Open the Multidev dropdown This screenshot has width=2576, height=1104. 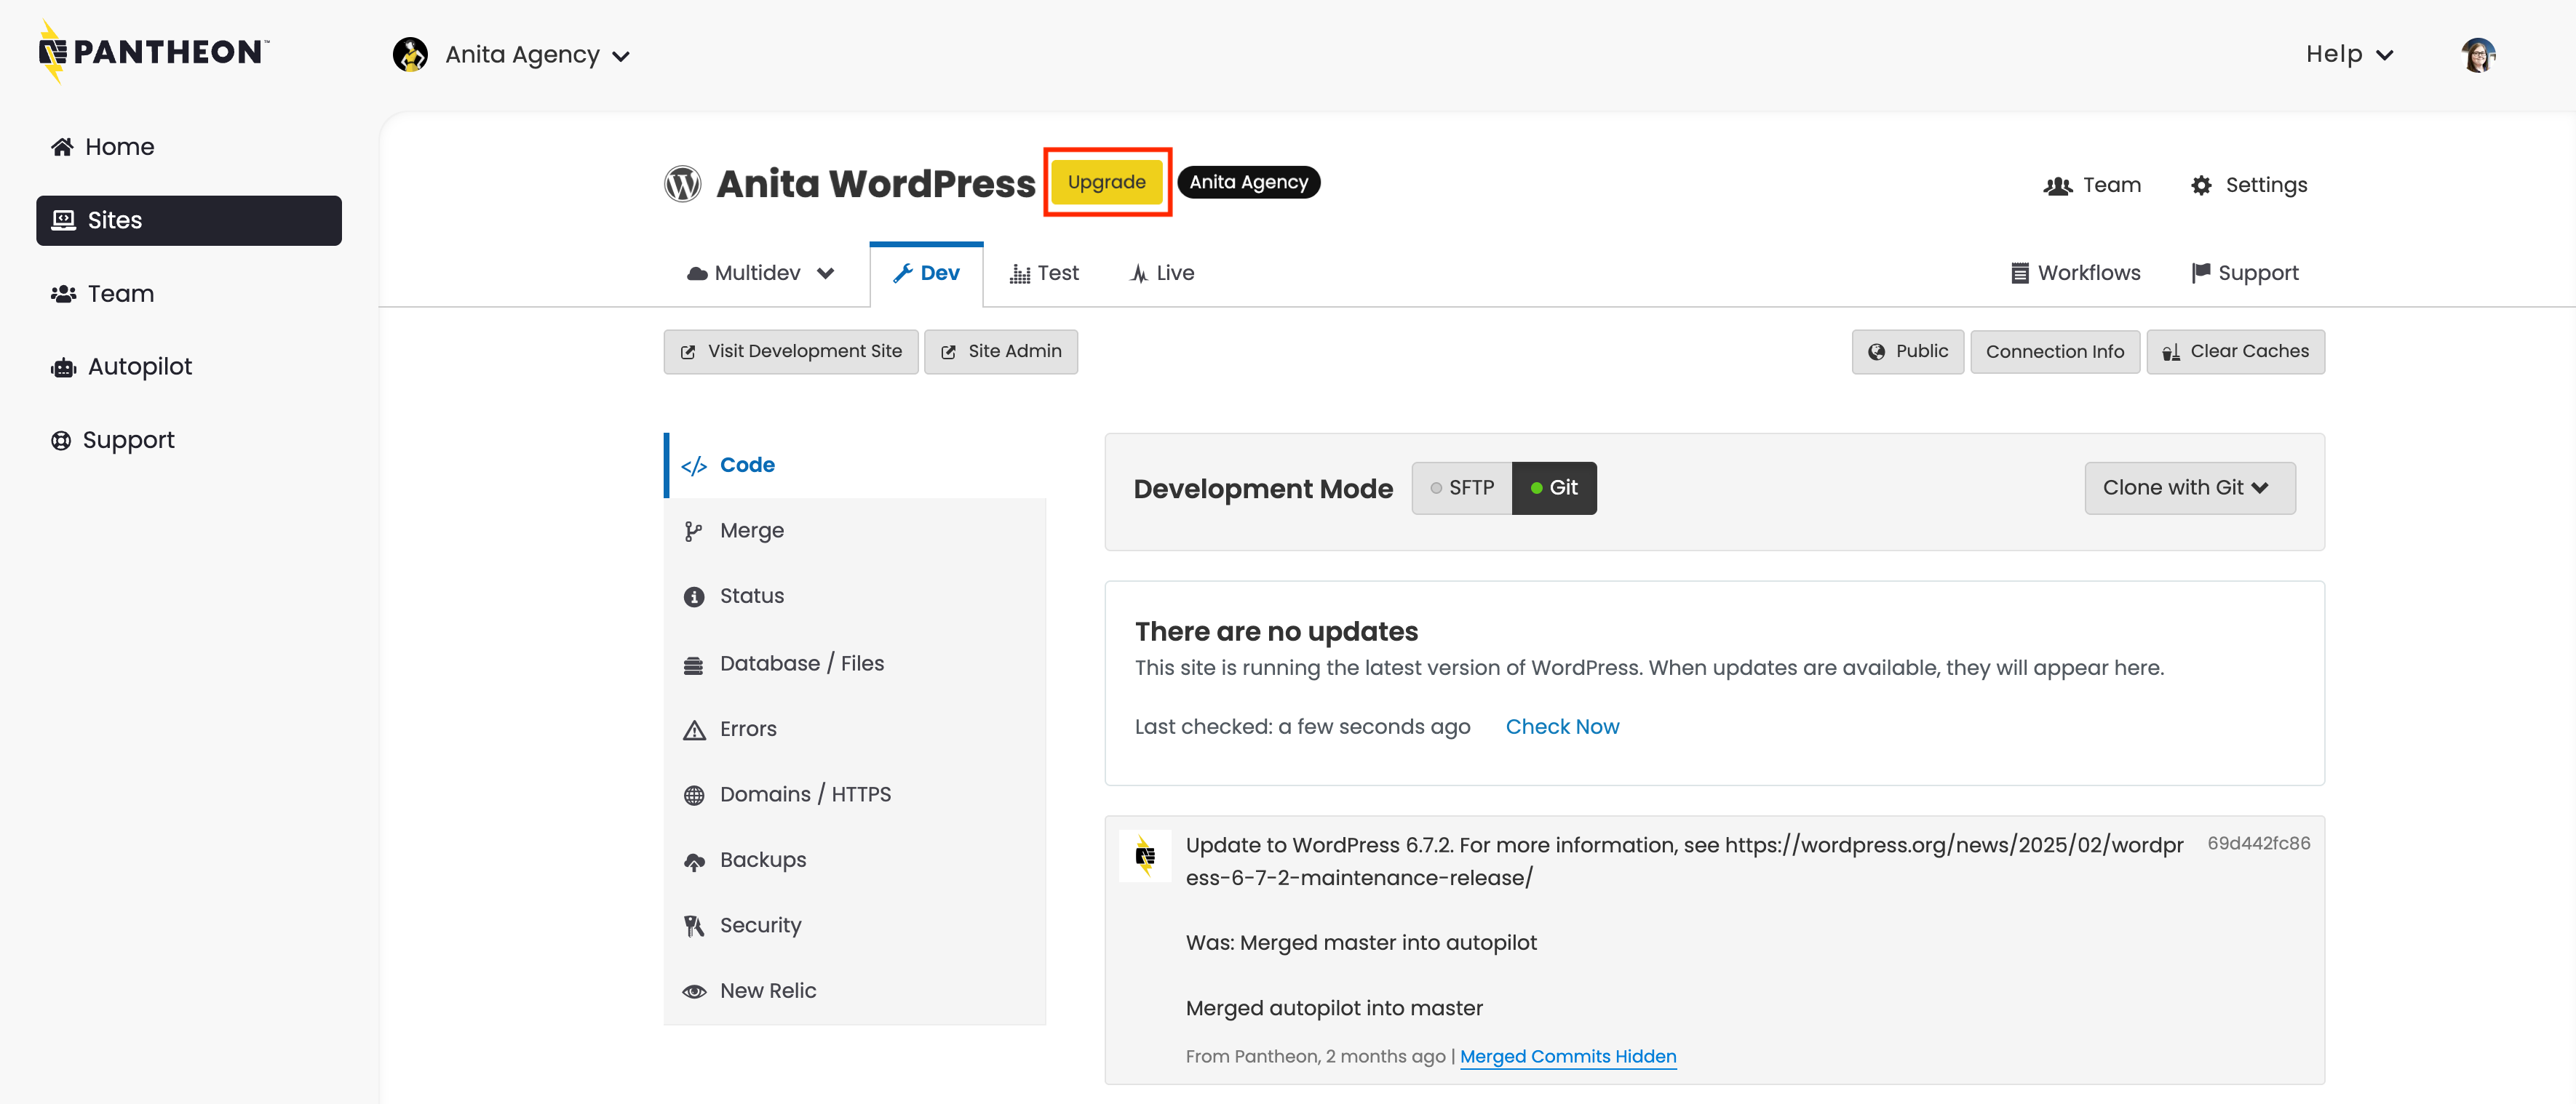[760, 273]
